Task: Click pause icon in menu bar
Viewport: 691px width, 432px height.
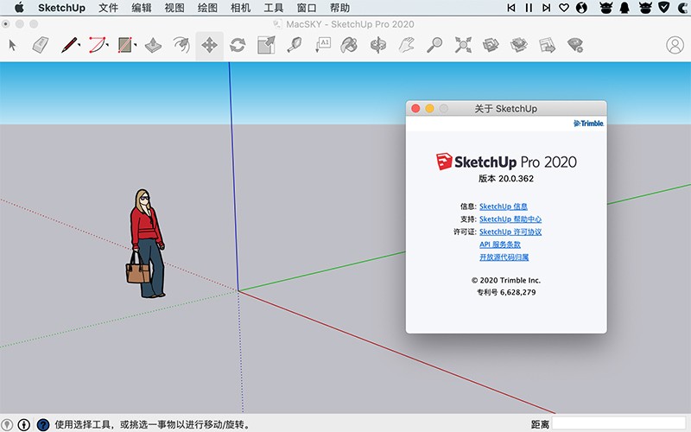Action: pyautogui.click(x=529, y=8)
